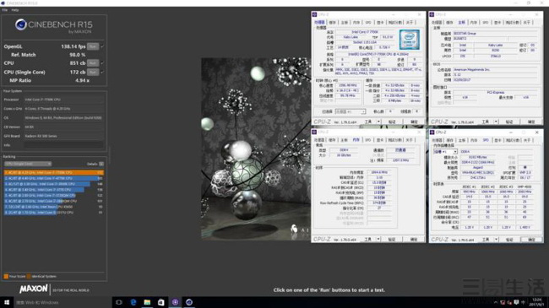Toggle the checkmark beside the OpenGL Run button
This screenshot has width=549, height=308.
click(x=102, y=46)
